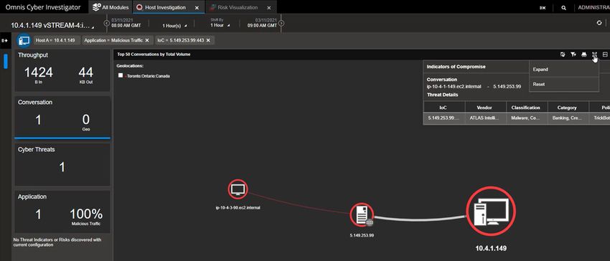Select the Cyber Threats panel
Image resolution: width=610 pixels, height=261 pixels.
pyautogui.click(x=62, y=164)
